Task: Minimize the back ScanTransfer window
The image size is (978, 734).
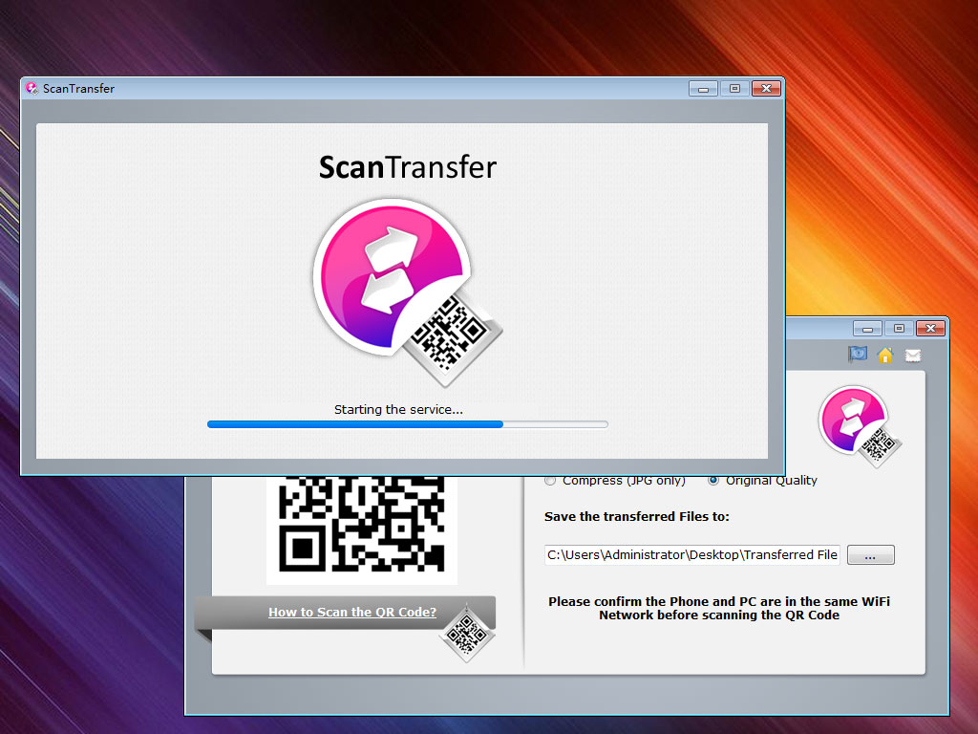Action: pyautogui.click(x=867, y=329)
